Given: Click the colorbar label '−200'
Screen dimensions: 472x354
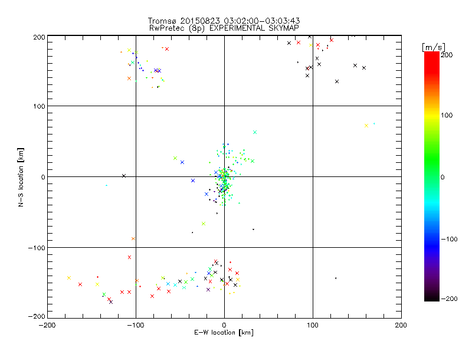Looking at the screenshot, I should (449, 299).
